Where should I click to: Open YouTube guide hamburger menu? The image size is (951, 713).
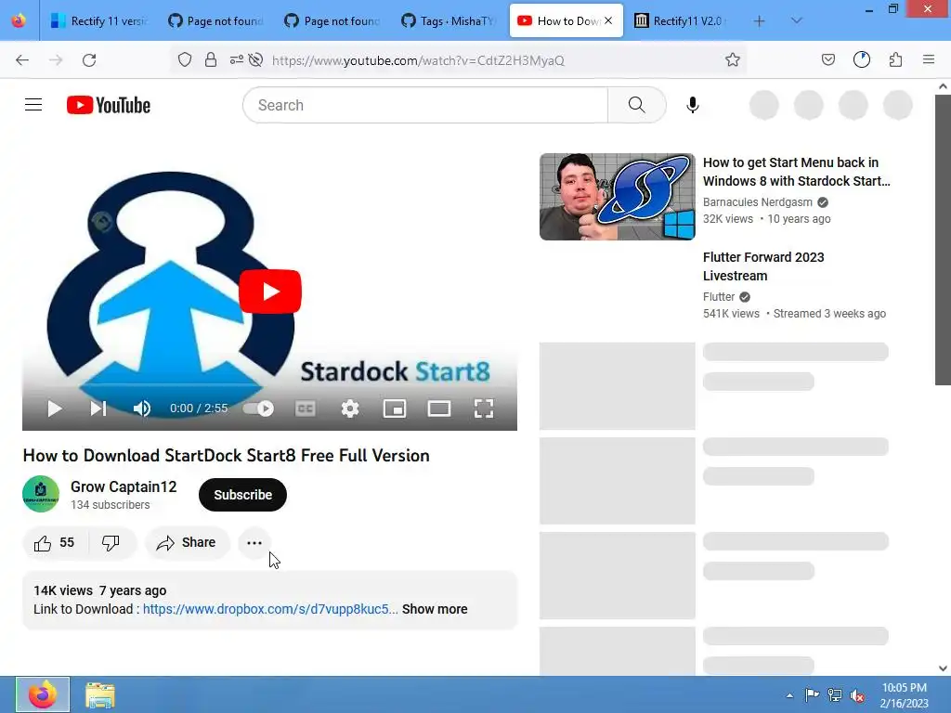pyautogui.click(x=33, y=105)
